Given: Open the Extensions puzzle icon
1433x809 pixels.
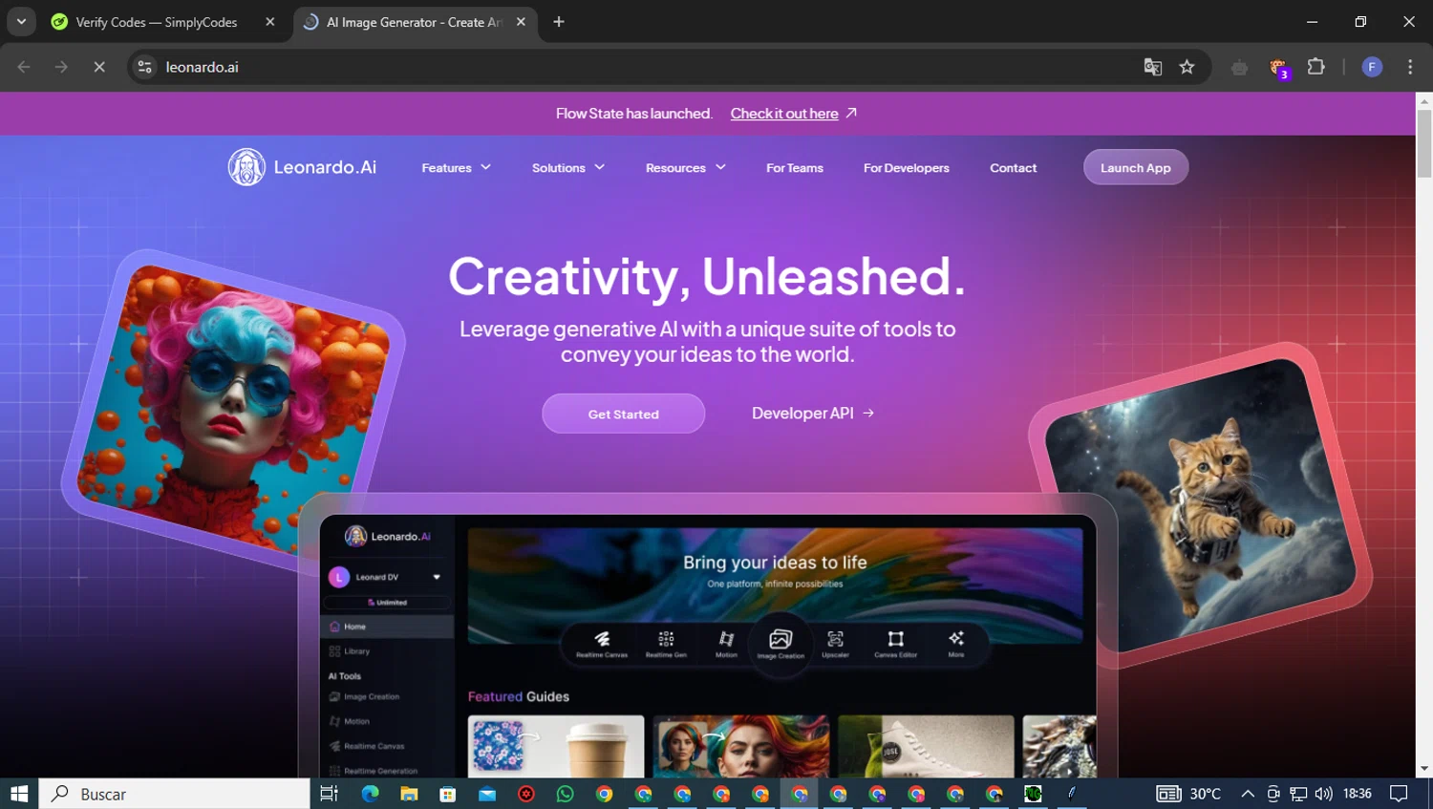Looking at the screenshot, I should (1316, 67).
